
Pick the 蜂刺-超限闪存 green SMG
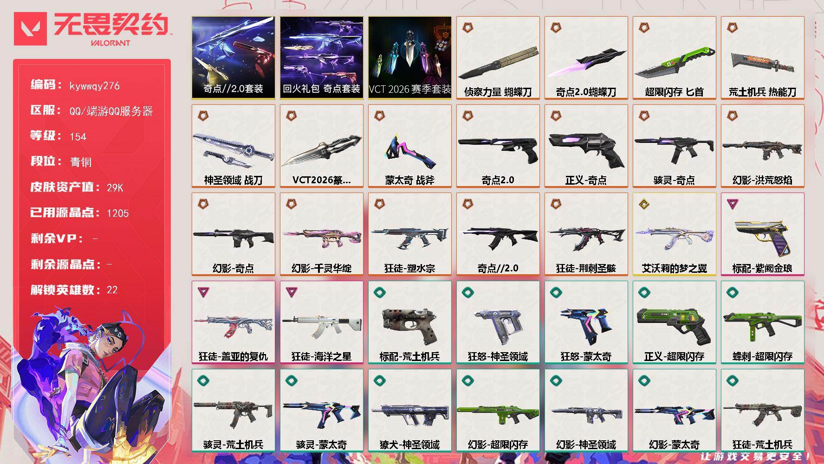(x=762, y=322)
